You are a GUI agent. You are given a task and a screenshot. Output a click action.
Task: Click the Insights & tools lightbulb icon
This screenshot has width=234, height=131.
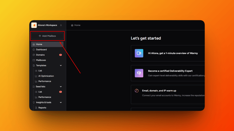coord(34,102)
